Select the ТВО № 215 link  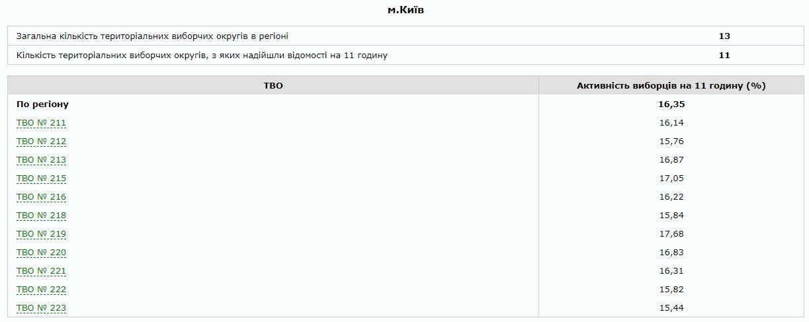(x=41, y=179)
